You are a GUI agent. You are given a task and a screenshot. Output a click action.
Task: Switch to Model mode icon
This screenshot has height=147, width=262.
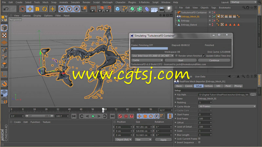[4, 28]
